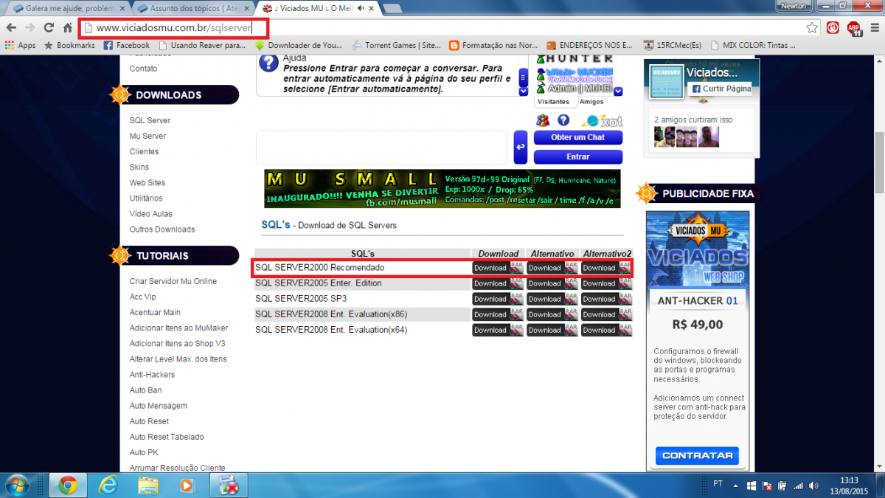Show hidden system tray icons arrow
This screenshot has width=885, height=498.
735,485
